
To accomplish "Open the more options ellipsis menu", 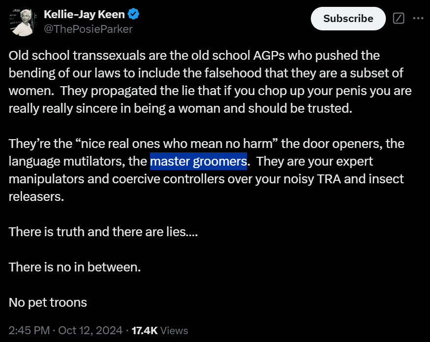I will (x=418, y=19).
